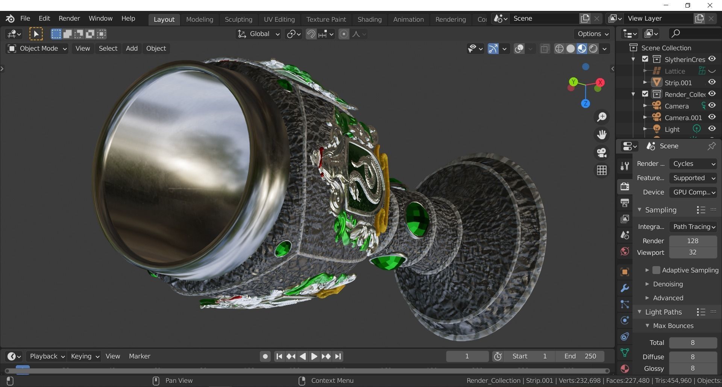Hide Camera.001 using its eye icon
The height and width of the screenshot is (387, 722).
pyautogui.click(x=712, y=117)
